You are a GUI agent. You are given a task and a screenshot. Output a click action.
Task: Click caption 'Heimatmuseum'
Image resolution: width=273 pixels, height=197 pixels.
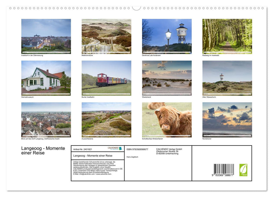coord(27,97)
